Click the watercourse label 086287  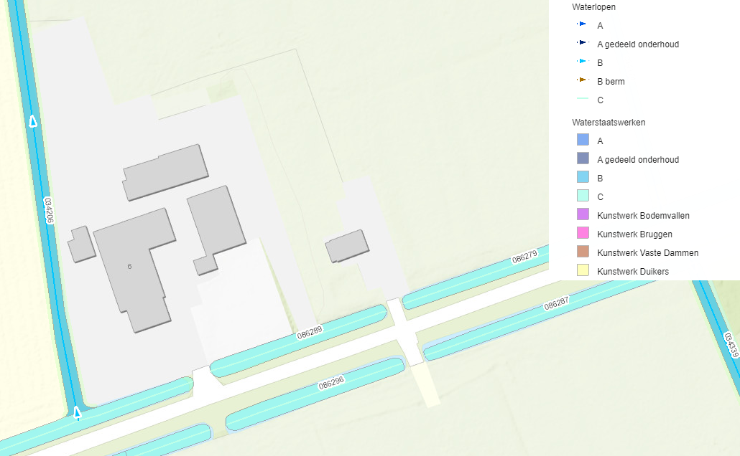pos(556,303)
